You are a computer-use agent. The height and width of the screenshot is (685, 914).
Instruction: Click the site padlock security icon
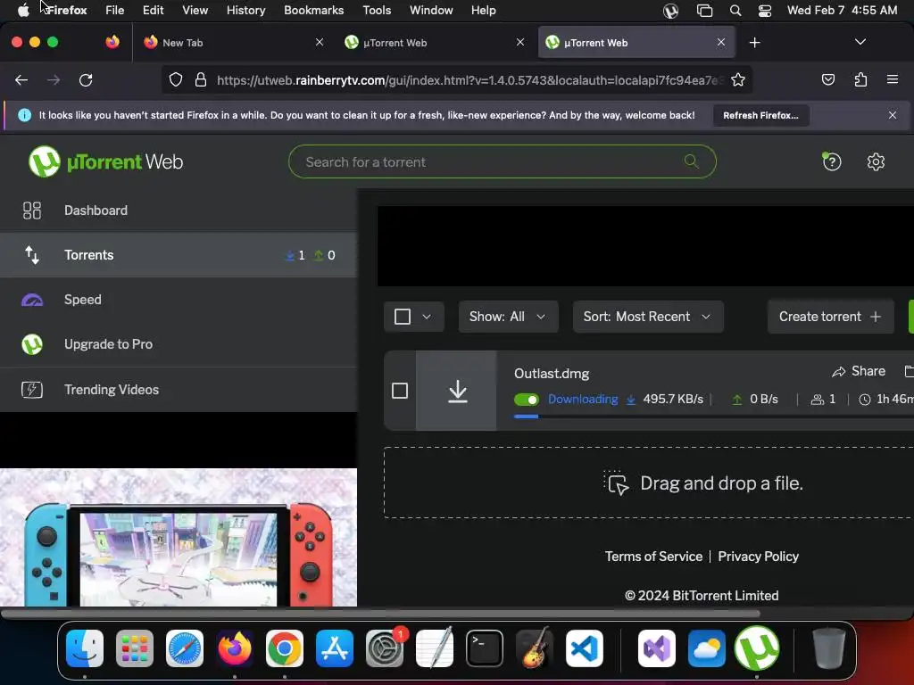[x=201, y=79]
